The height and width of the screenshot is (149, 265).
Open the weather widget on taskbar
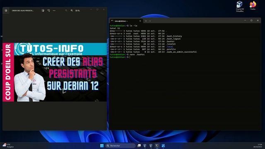pyautogui.click(x=8, y=145)
